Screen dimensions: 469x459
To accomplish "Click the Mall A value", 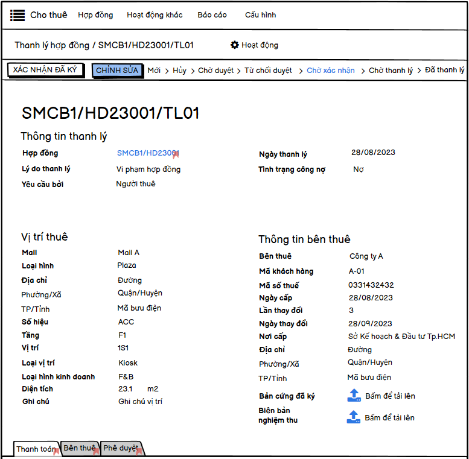I will point(129,253).
